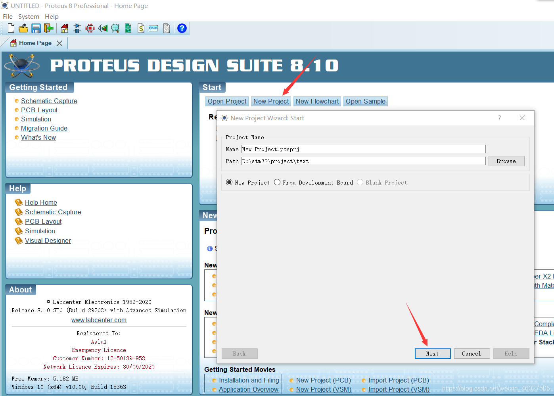Open PCB Layout in Getting Started panel
The height and width of the screenshot is (396, 554).
39,110
